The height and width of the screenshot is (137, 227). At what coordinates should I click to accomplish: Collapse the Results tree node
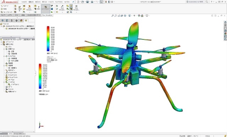pyautogui.click(x=2, y=44)
